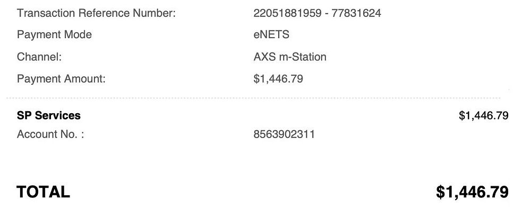Click the bold total amount $1,446.79
531x218 pixels.
(x=472, y=192)
